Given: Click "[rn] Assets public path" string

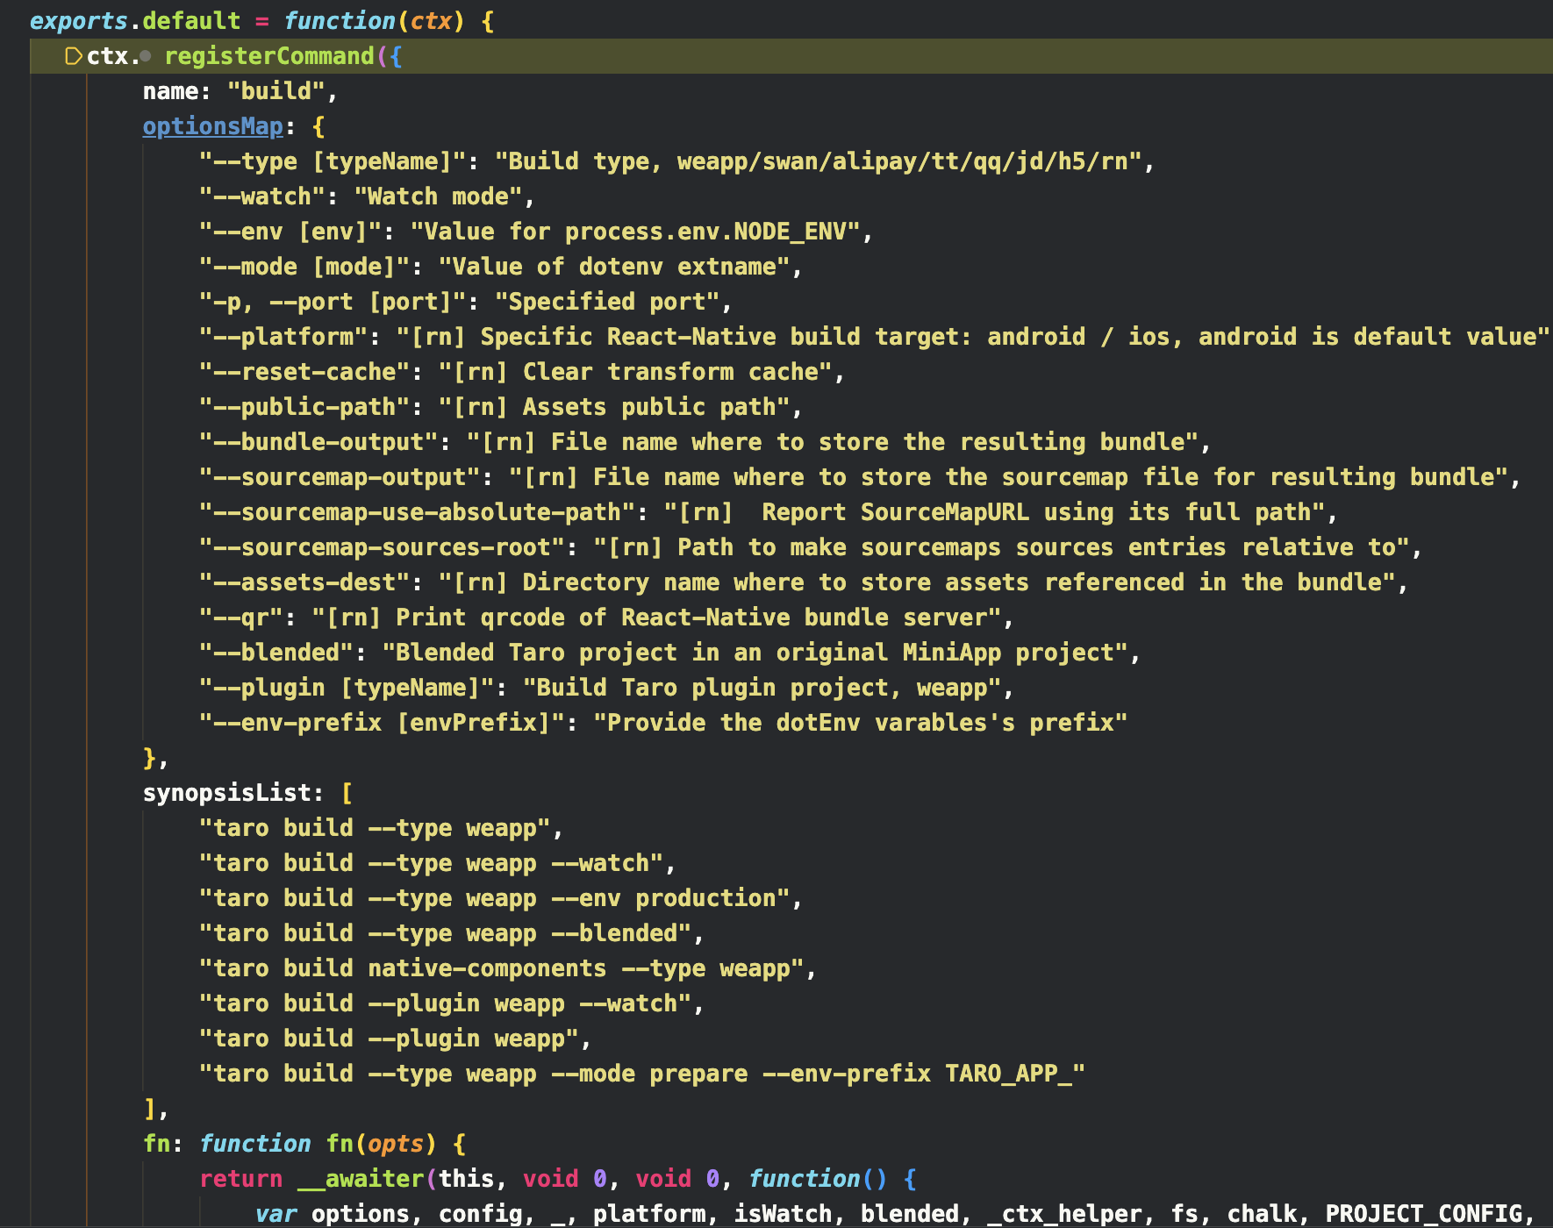Looking at the screenshot, I should click(x=615, y=407).
